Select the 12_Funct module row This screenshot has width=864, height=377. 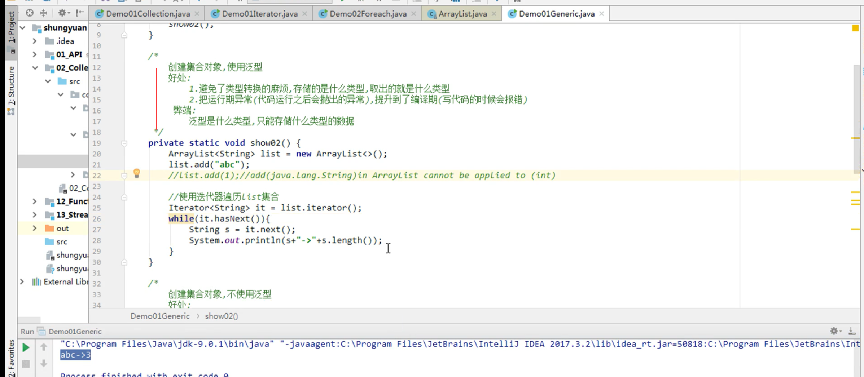coord(53,201)
